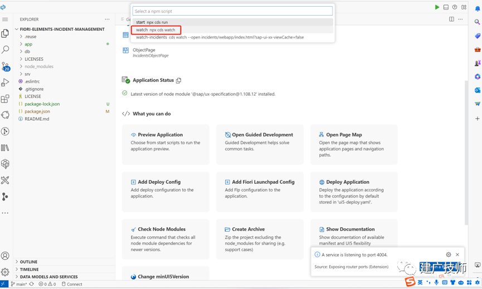Open notification settings gear icon
The image size is (482, 289).
pos(449,254)
